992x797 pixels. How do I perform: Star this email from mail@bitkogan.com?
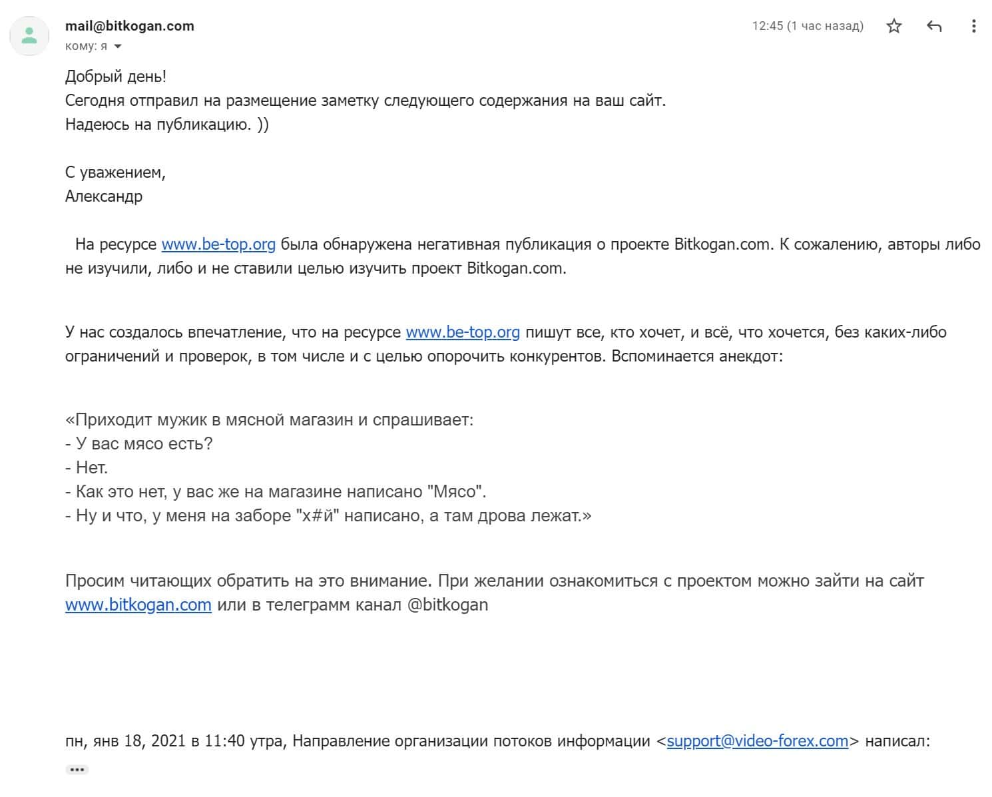click(894, 26)
